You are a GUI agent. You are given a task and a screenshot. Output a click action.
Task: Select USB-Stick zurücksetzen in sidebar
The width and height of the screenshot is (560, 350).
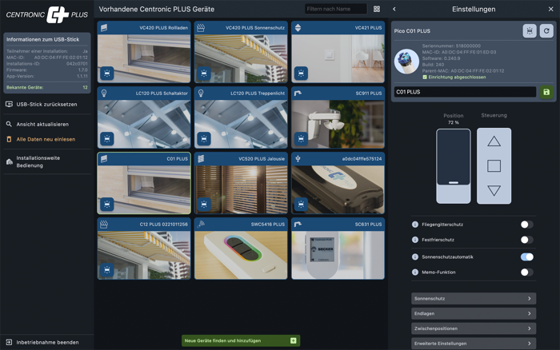click(46, 104)
